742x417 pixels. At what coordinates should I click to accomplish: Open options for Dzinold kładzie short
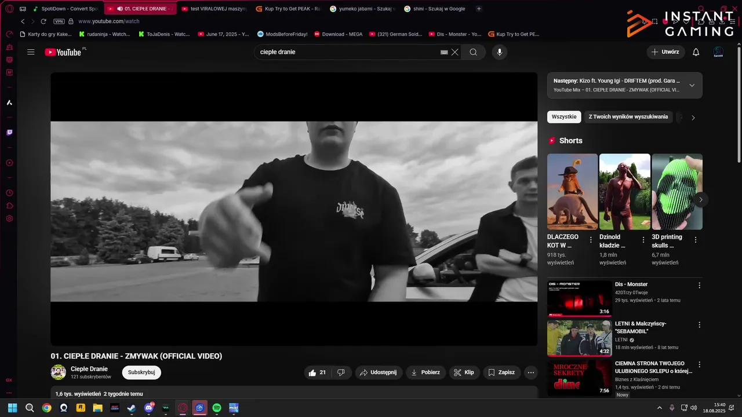pos(643,240)
